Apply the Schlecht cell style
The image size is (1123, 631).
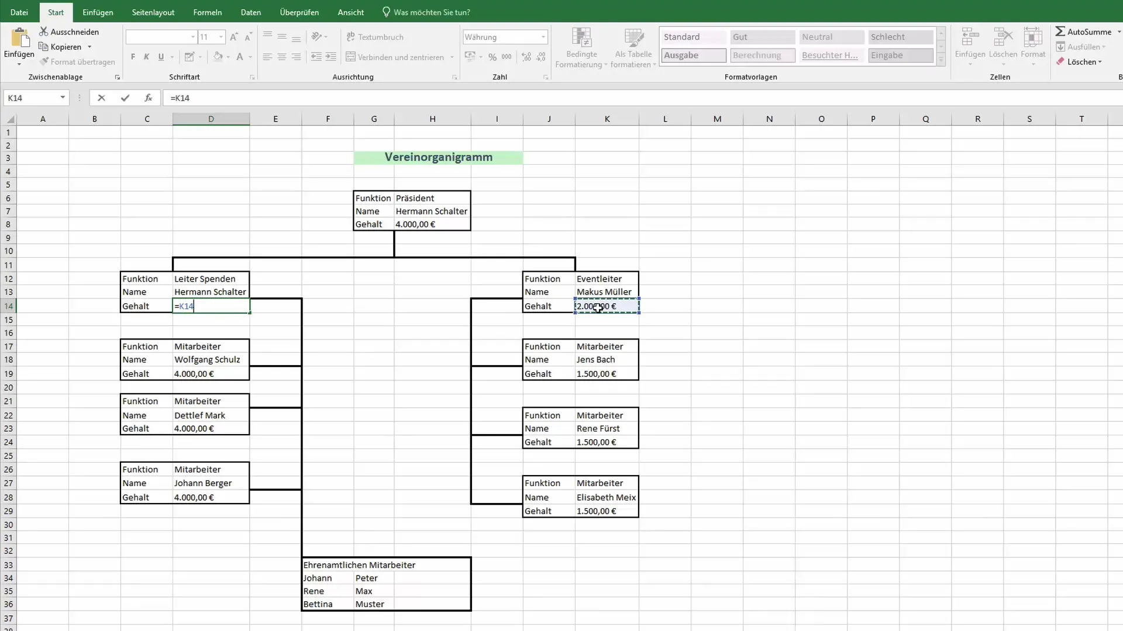pos(900,37)
